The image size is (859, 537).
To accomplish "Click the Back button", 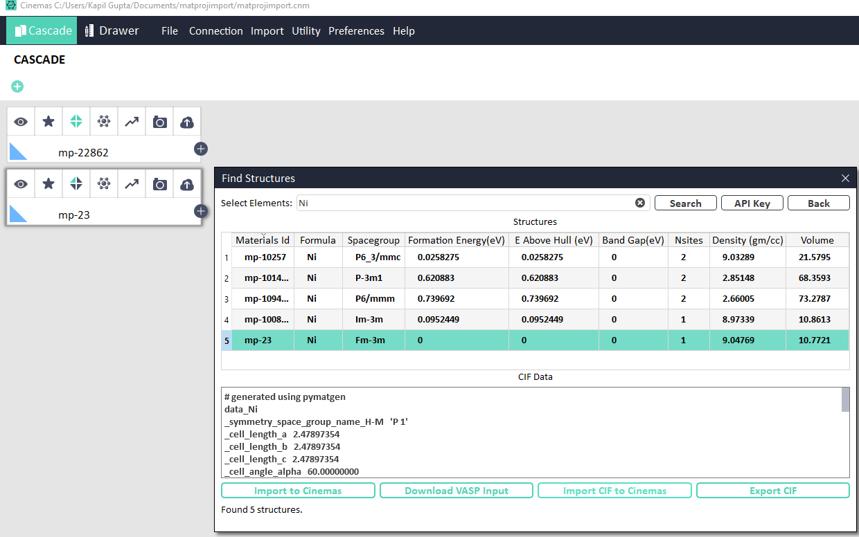I will click(x=819, y=203).
